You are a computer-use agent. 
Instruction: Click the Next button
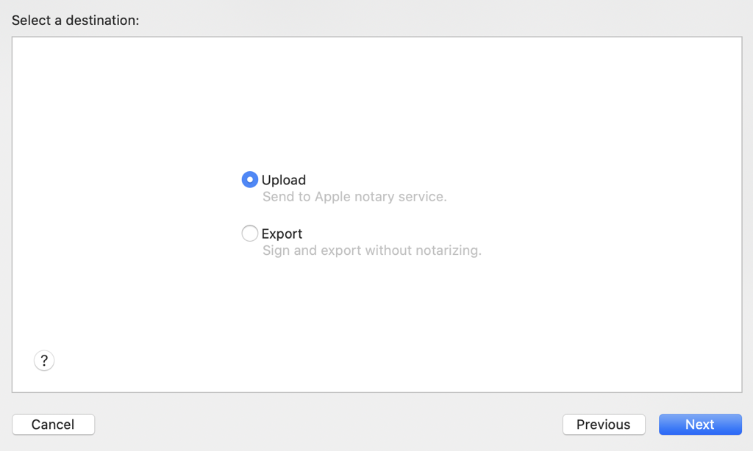(700, 425)
